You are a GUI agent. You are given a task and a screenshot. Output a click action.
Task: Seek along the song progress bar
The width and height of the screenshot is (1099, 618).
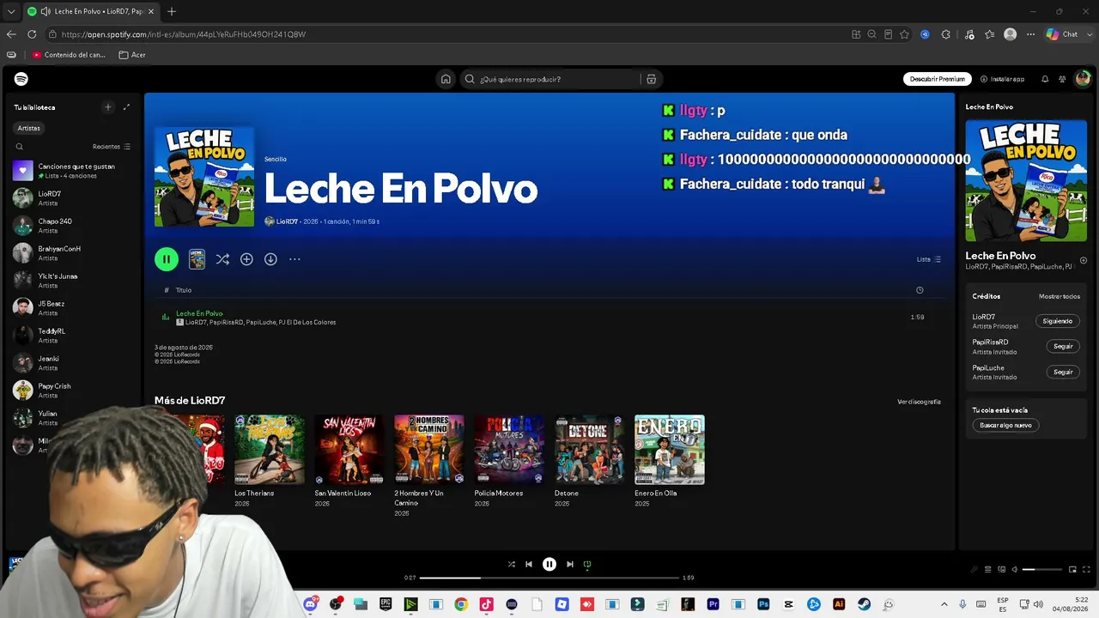point(549,578)
